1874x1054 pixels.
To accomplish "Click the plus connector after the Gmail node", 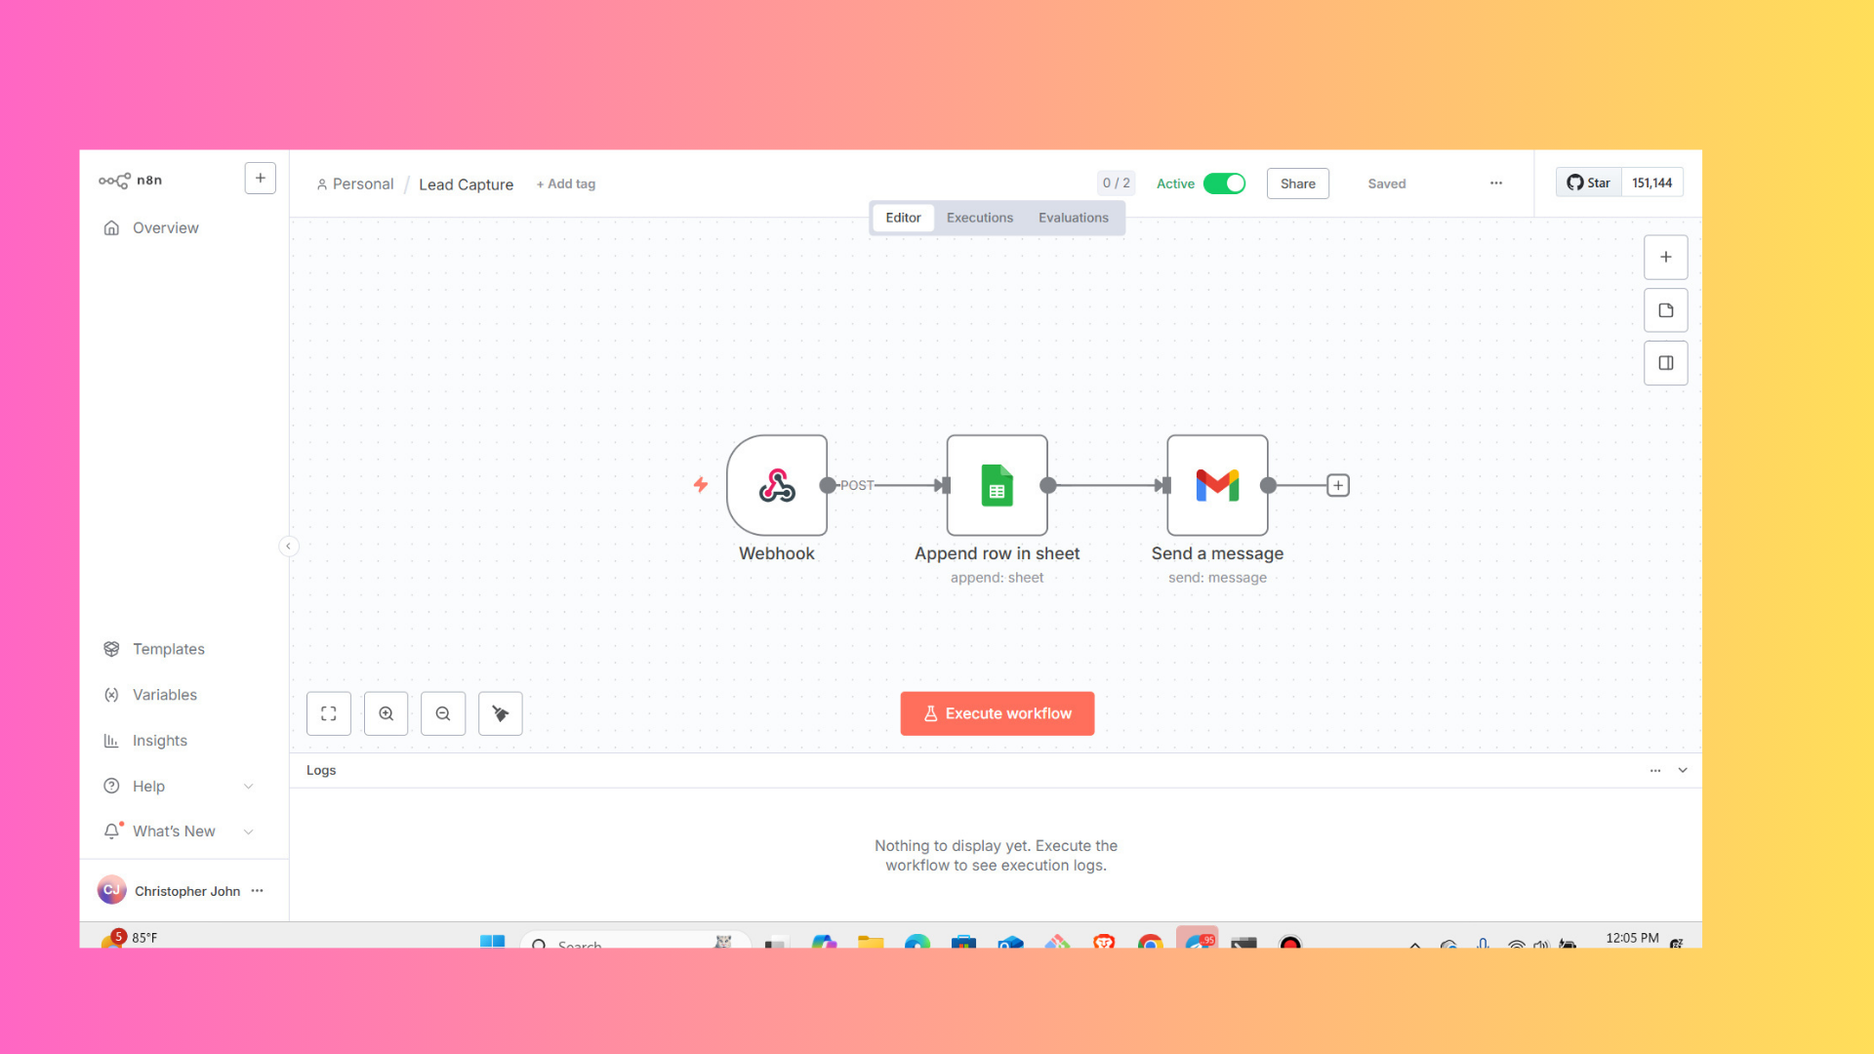I will [1338, 485].
